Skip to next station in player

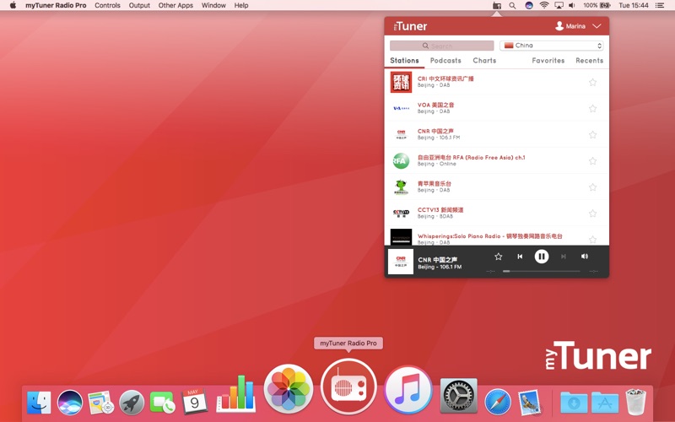563,257
